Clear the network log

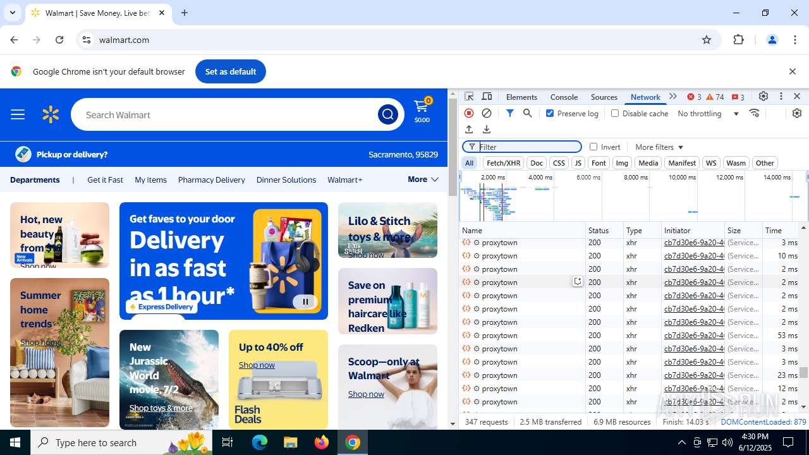(x=487, y=113)
